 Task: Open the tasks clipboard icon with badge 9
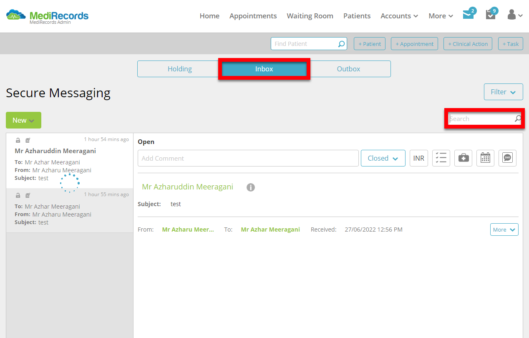click(491, 15)
